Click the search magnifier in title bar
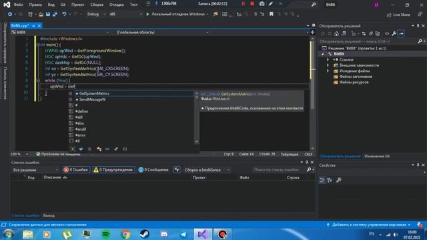The image size is (427, 240). pos(314,5)
